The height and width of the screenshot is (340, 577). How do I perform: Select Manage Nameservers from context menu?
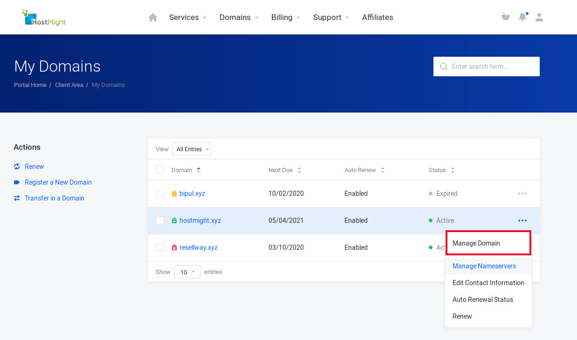(x=484, y=266)
